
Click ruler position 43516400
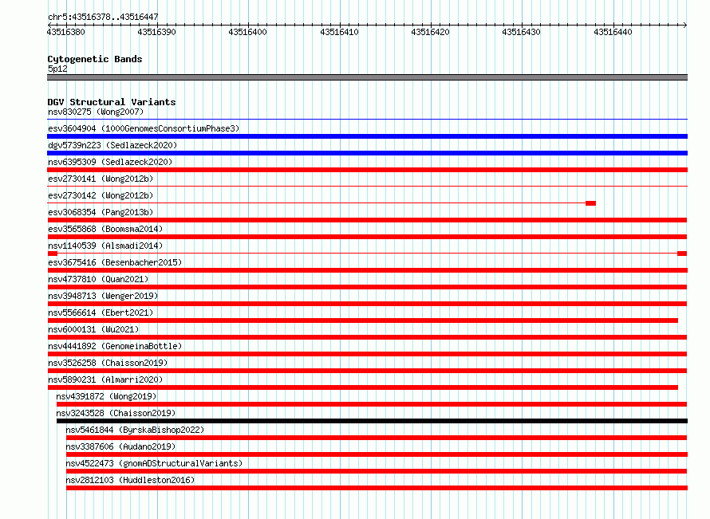point(247,32)
